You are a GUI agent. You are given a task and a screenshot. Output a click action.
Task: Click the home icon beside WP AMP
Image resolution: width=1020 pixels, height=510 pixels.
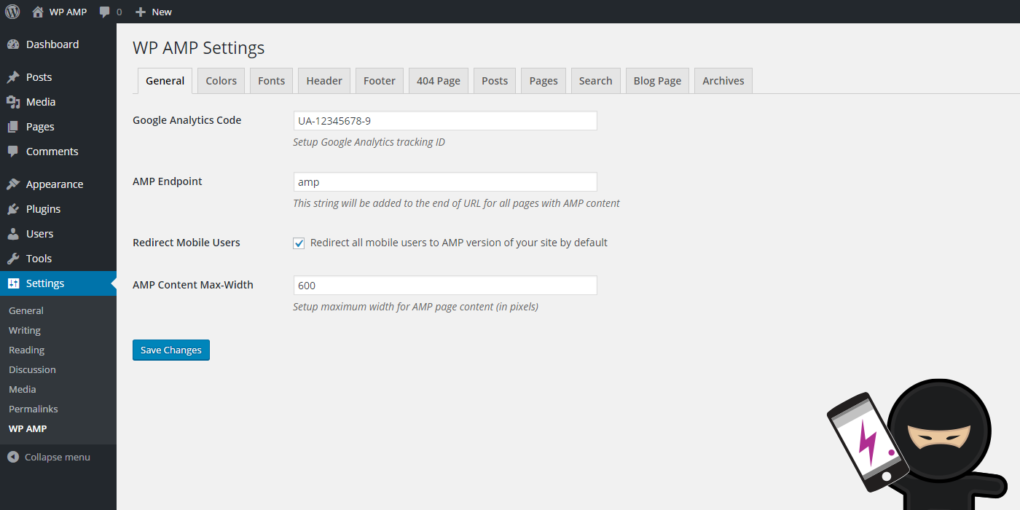(x=34, y=12)
